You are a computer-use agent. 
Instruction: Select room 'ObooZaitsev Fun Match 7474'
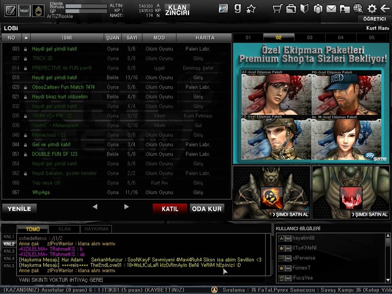click(x=116, y=87)
